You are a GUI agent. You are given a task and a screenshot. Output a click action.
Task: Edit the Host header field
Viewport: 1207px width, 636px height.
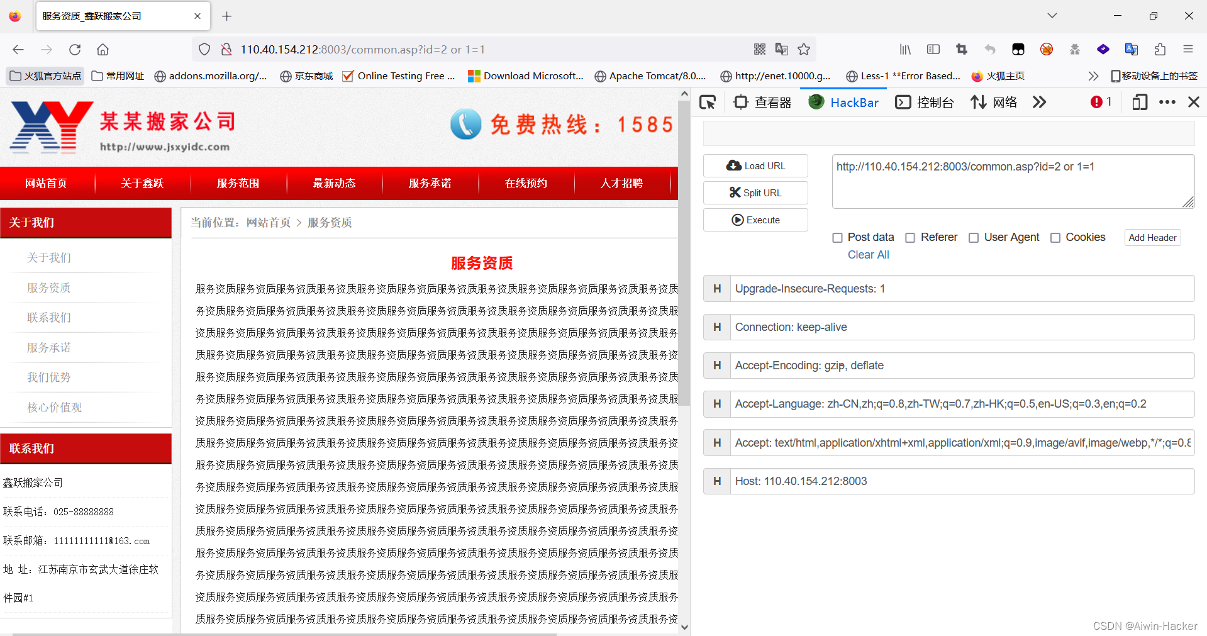pyautogui.click(x=962, y=481)
